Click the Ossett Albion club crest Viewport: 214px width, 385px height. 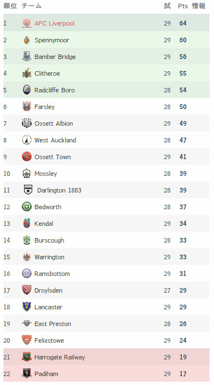click(x=27, y=124)
